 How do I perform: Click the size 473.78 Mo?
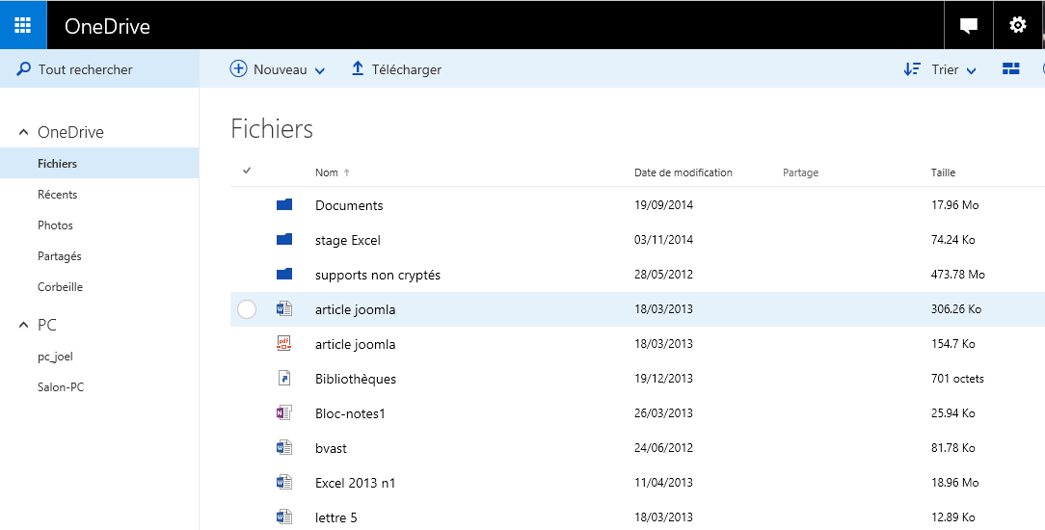[x=957, y=275]
